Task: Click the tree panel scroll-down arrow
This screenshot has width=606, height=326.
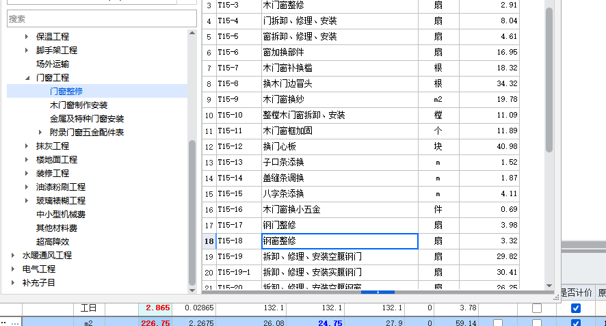Action: click(192, 290)
